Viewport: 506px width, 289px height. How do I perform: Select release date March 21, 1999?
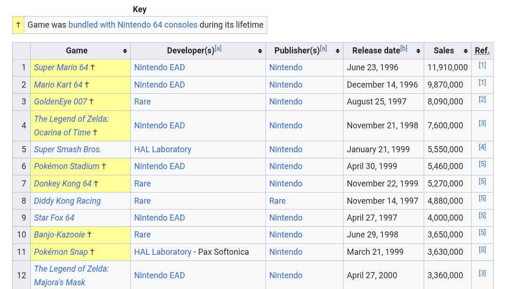coord(375,252)
